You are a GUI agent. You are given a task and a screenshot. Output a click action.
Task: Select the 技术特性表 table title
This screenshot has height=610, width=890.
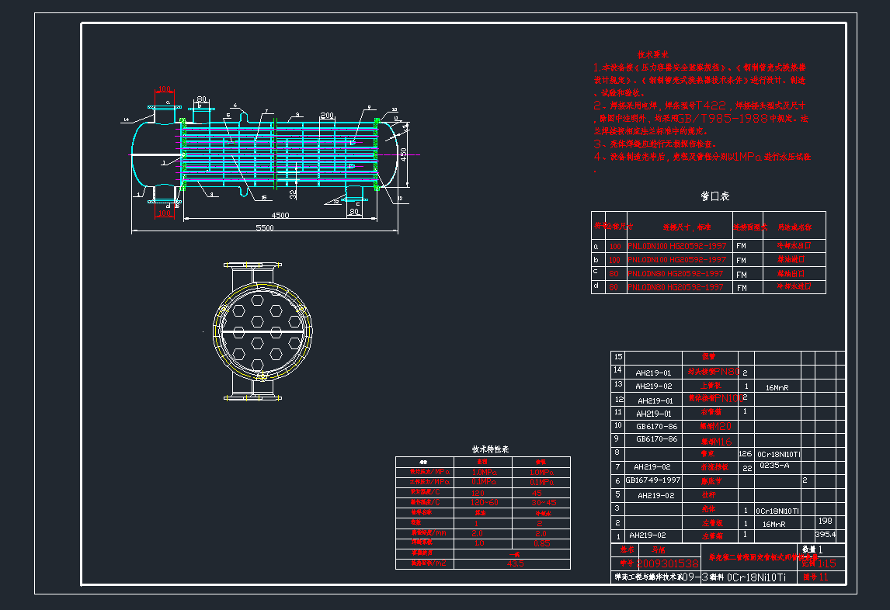pyautogui.click(x=491, y=449)
